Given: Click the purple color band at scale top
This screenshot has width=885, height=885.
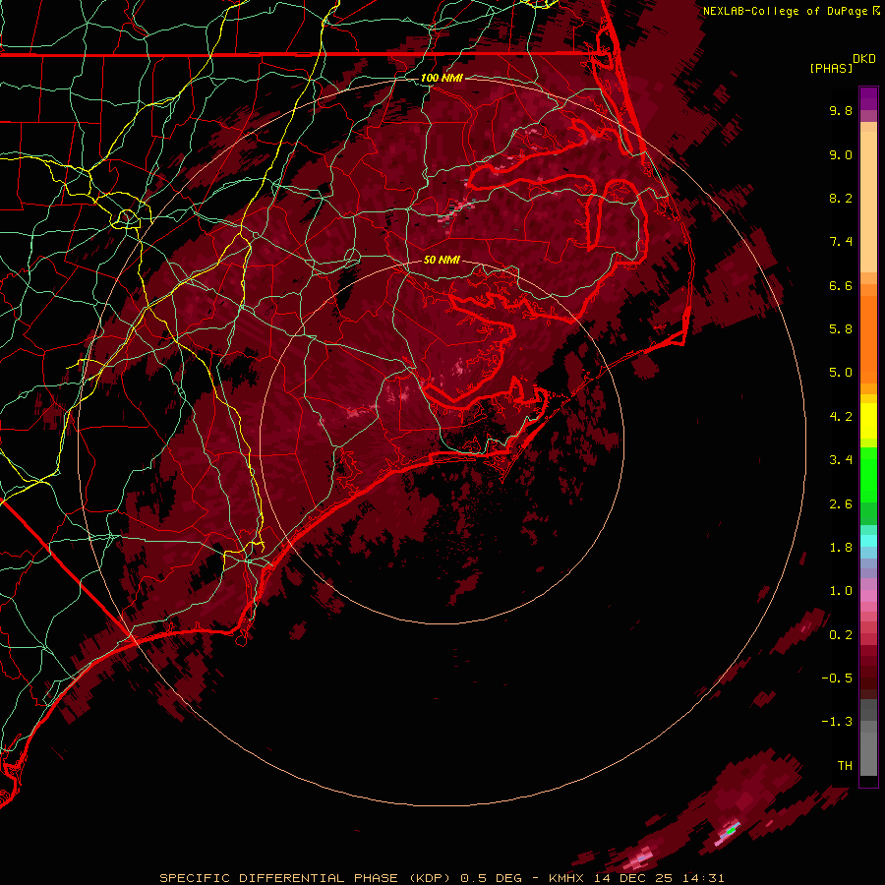Looking at the screenshot, I should (x=868, y=98).
